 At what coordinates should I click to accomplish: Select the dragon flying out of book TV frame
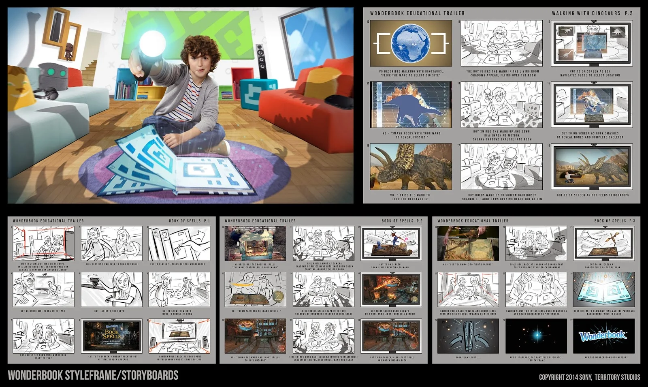604,243
